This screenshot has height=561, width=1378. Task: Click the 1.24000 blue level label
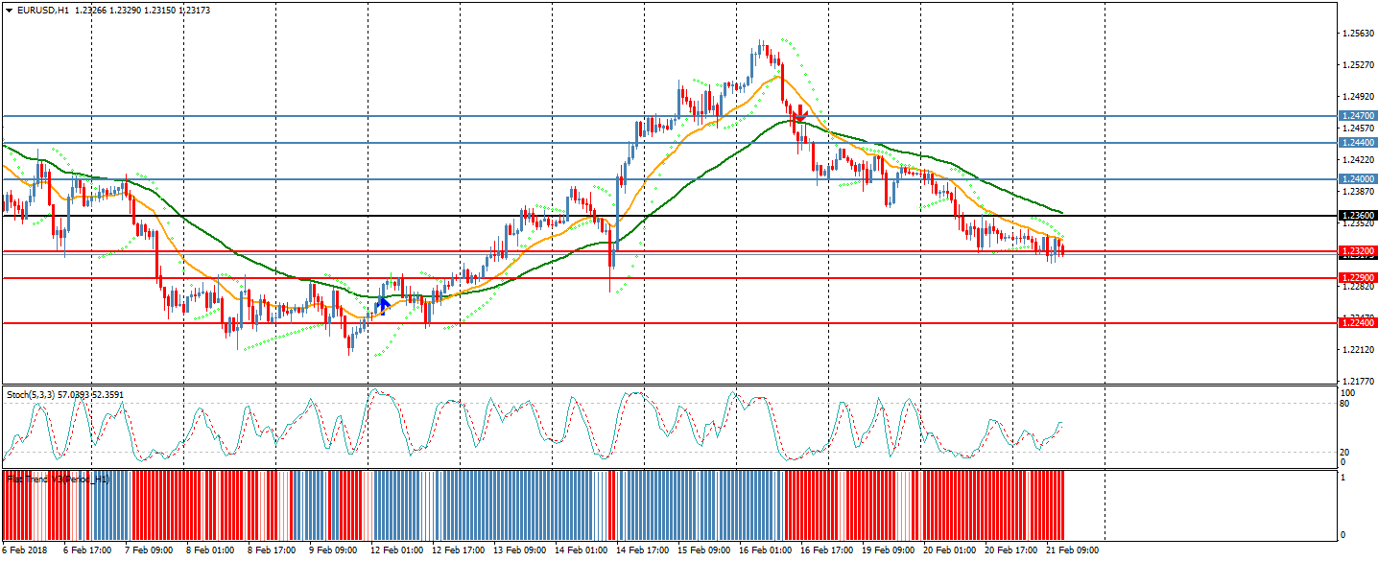click(x=1358, y=179)
